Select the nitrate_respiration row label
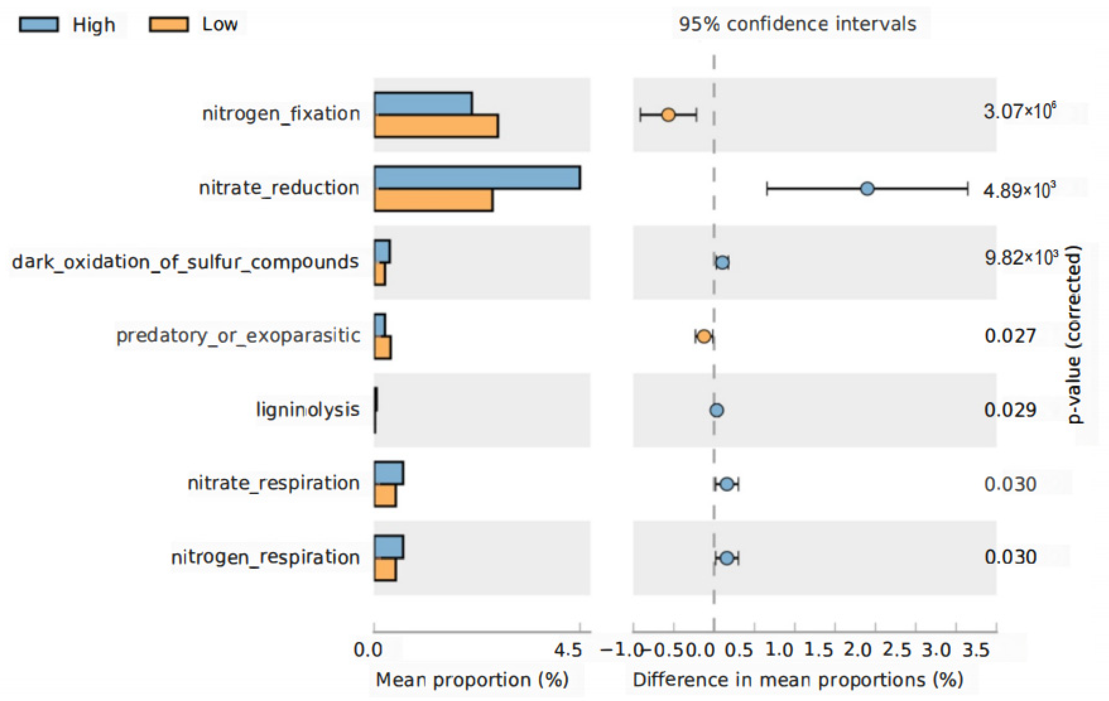Image resolution: width=1109 pixels, height=701 pixels. click(x=273, y=484)
